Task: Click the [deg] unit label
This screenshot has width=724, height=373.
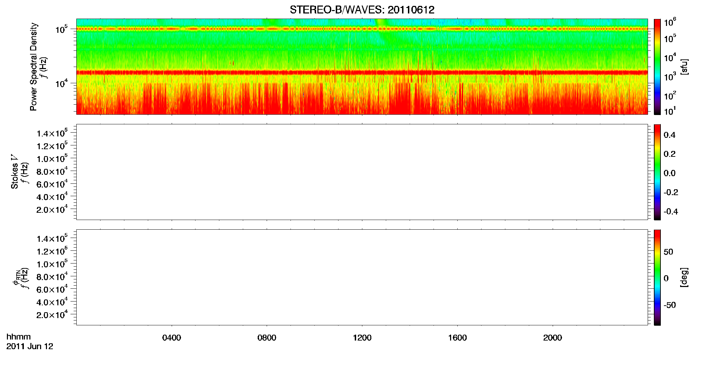Action: (684, 277)
